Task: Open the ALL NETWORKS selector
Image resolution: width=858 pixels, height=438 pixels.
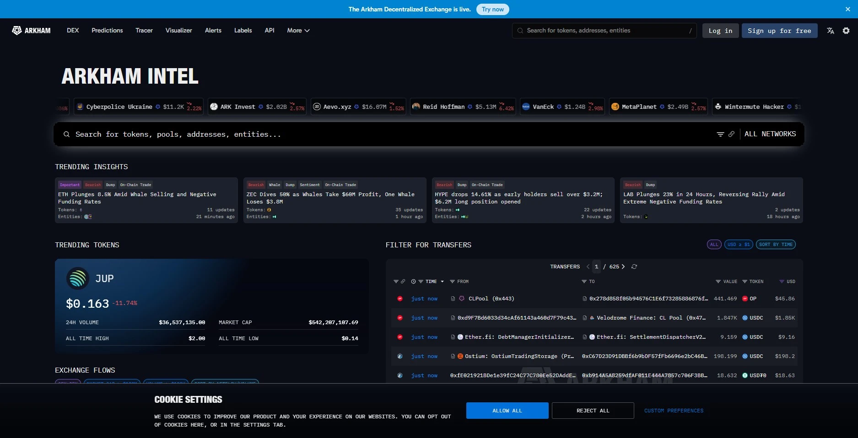Action: tap(770, 134)
